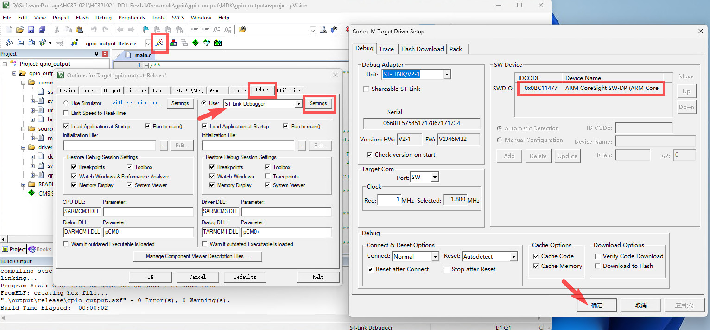Click the Select Software Packs icon

(206, 43)
